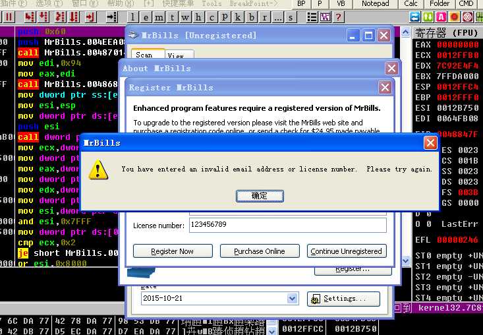Expand the date dropdown showing 2015-10-21

(293, 298)
